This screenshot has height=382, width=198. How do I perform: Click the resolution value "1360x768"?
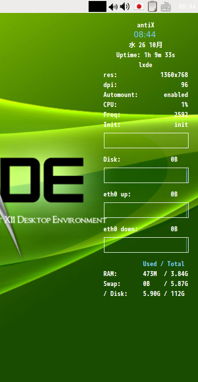pos(174,75)
